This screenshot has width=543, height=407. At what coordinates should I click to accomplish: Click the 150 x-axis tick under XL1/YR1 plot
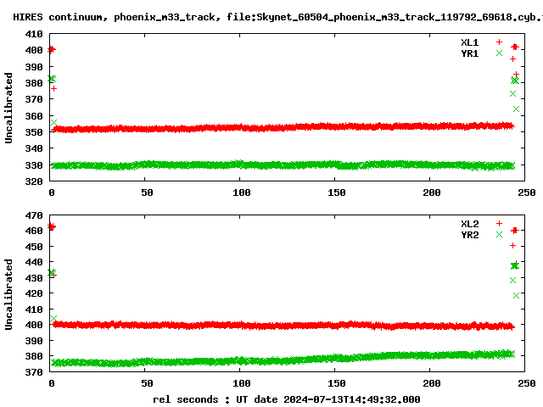pos(337,192)
